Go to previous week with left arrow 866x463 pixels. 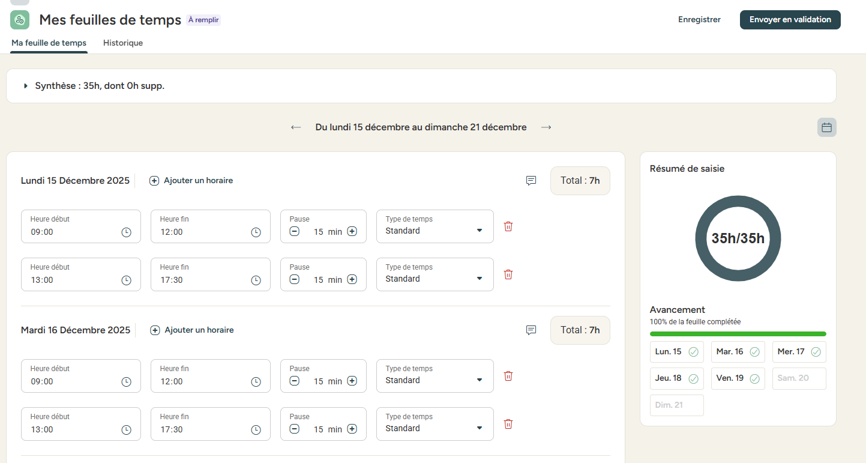[296, 127]
